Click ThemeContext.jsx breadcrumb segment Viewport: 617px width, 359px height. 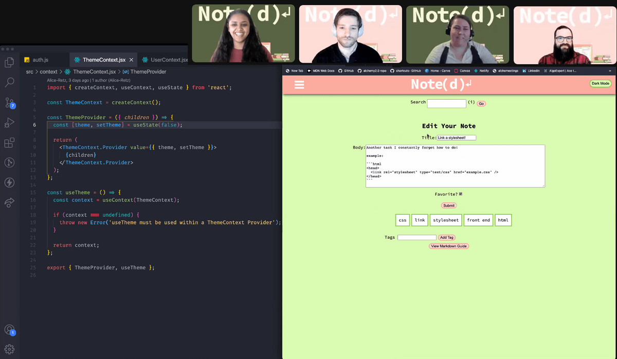tap(92, 72)
